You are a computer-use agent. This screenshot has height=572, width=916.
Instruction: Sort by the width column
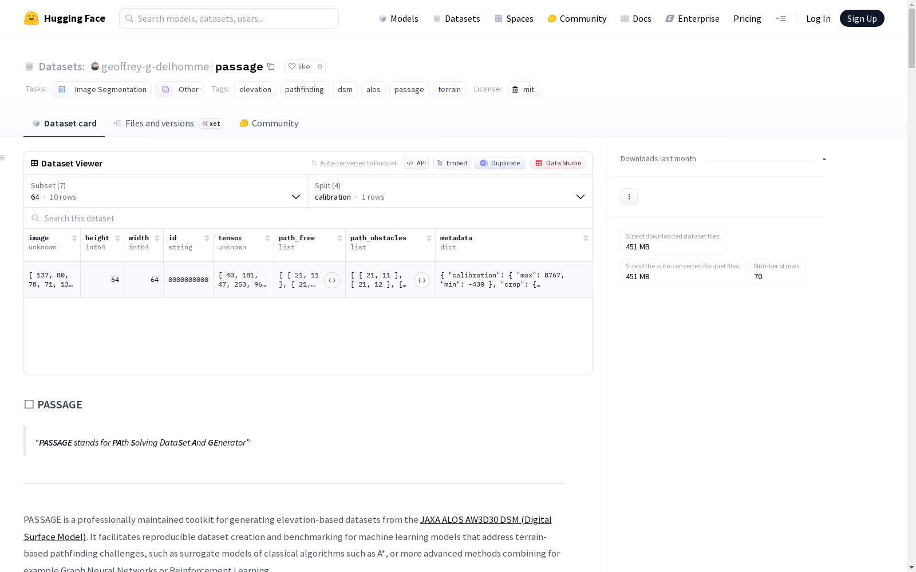(157, 238)
